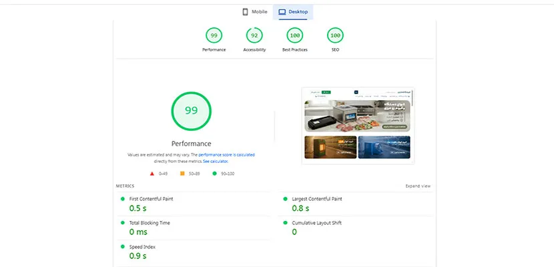Click the Mobile phone icon
Screen dimensions: 554x267
click(245, 12)
